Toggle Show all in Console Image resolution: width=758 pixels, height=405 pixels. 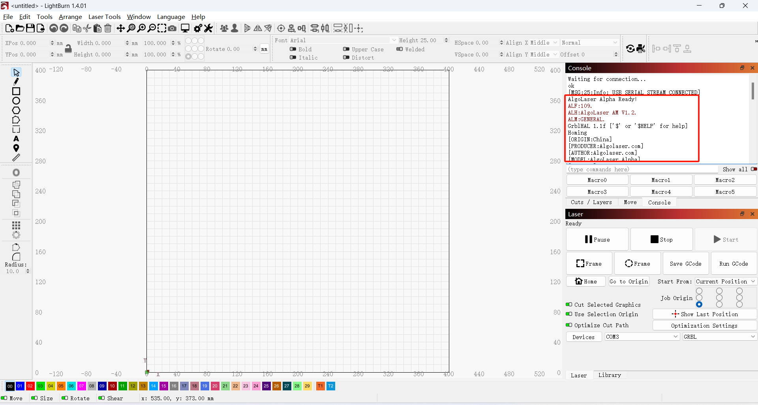coord(754,169)
